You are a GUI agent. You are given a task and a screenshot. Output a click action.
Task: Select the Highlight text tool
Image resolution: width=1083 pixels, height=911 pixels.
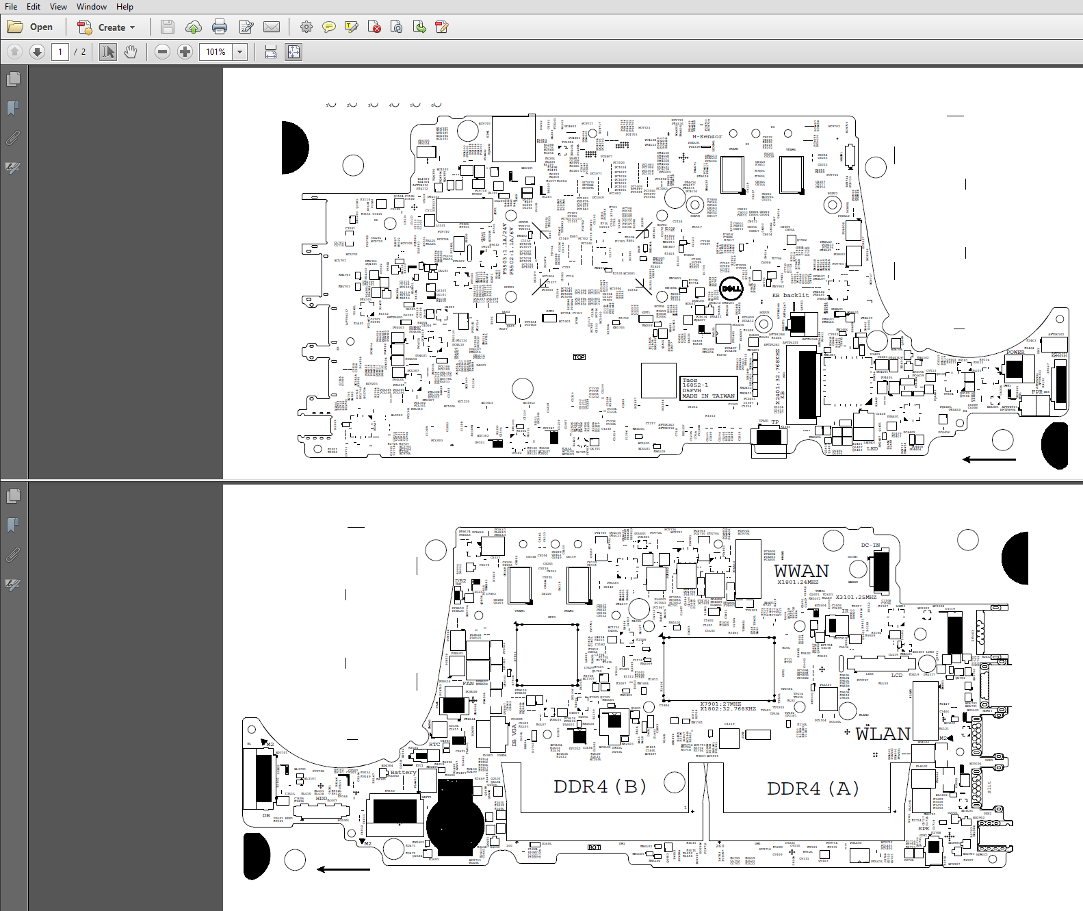click(352, 27)
